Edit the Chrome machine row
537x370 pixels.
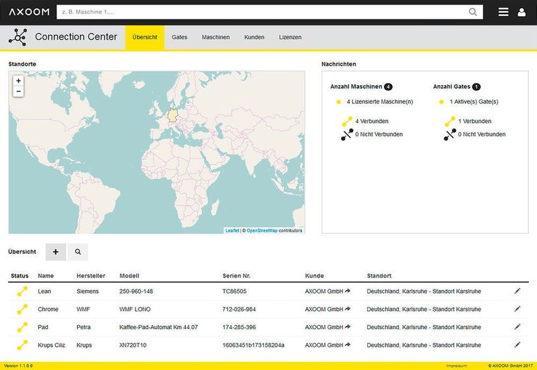517,309
